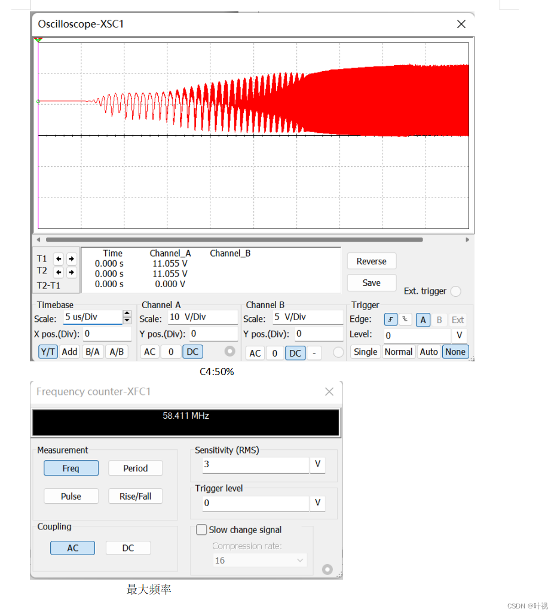Click Channel A terminal indicator circle

230,351
